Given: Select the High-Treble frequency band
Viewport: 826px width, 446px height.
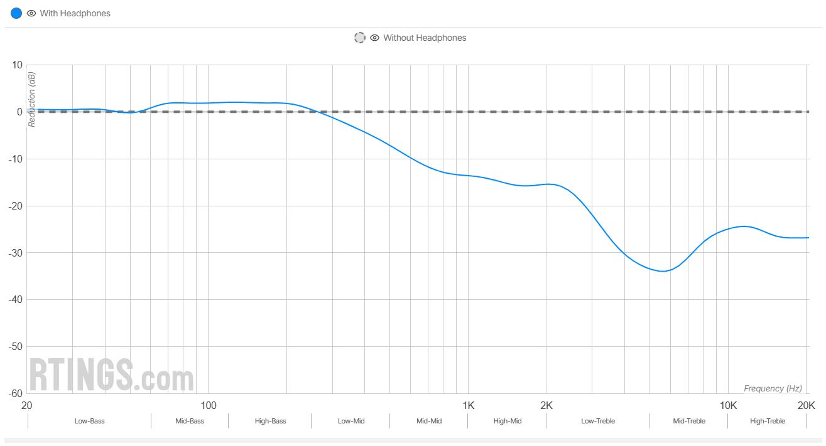Looking at the screenshot, I should tap(767, 421).
